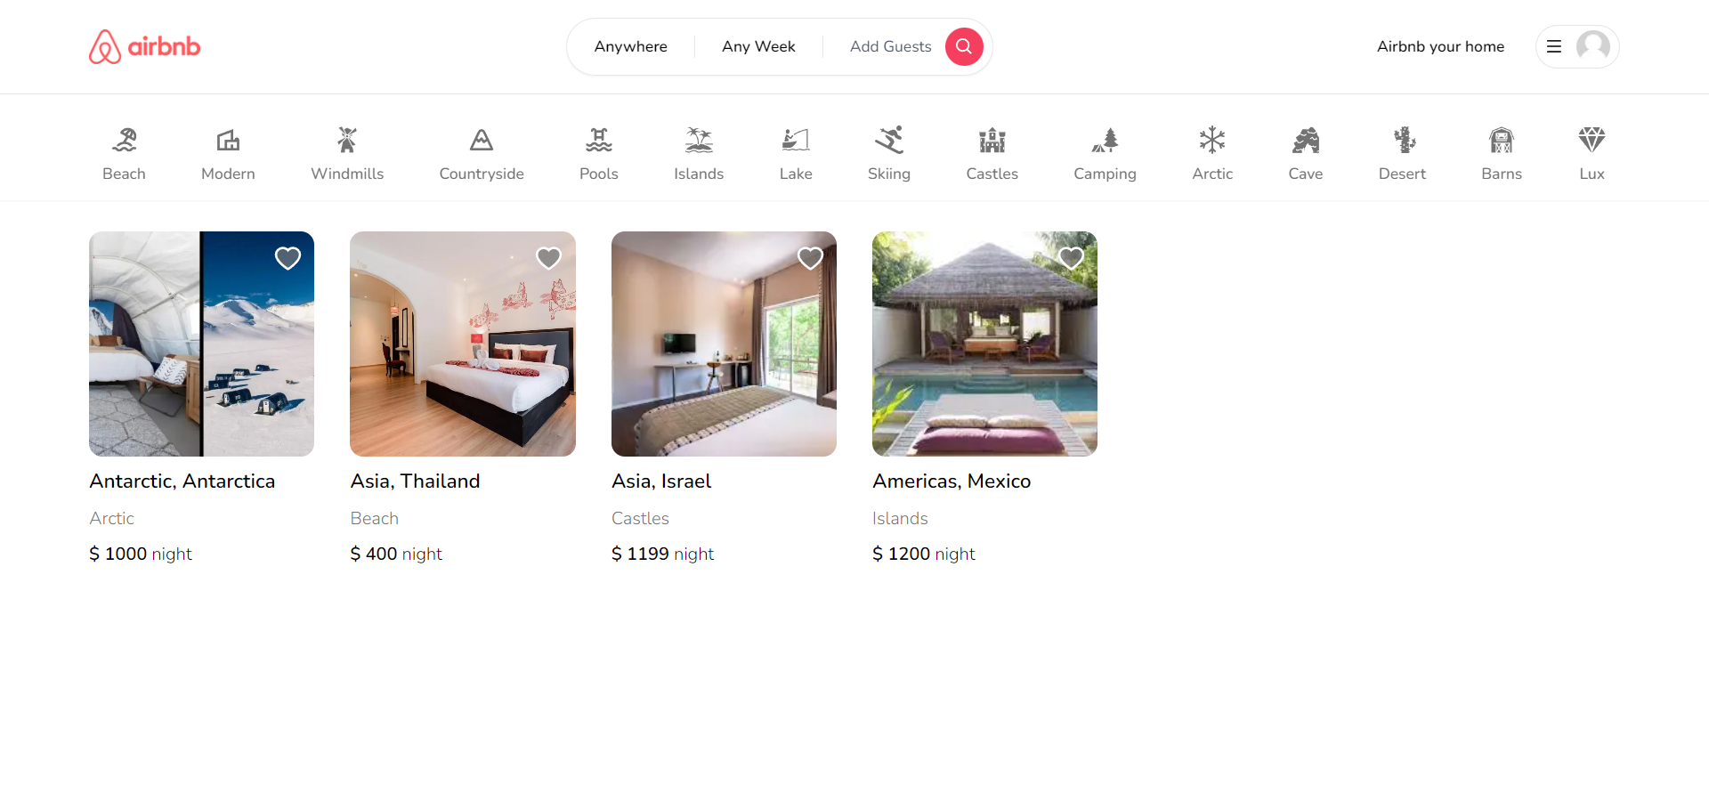Switch to the Countryside category tab
The image size is (1709, 793).
(x=482, y=153)
